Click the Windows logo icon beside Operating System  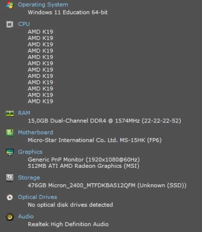pyautogui.click(x=10, y=5)
